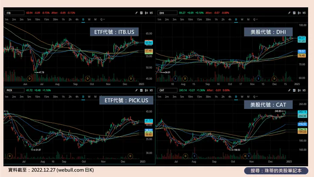Click the 41.72 current price tag on PICK chart

149,121
